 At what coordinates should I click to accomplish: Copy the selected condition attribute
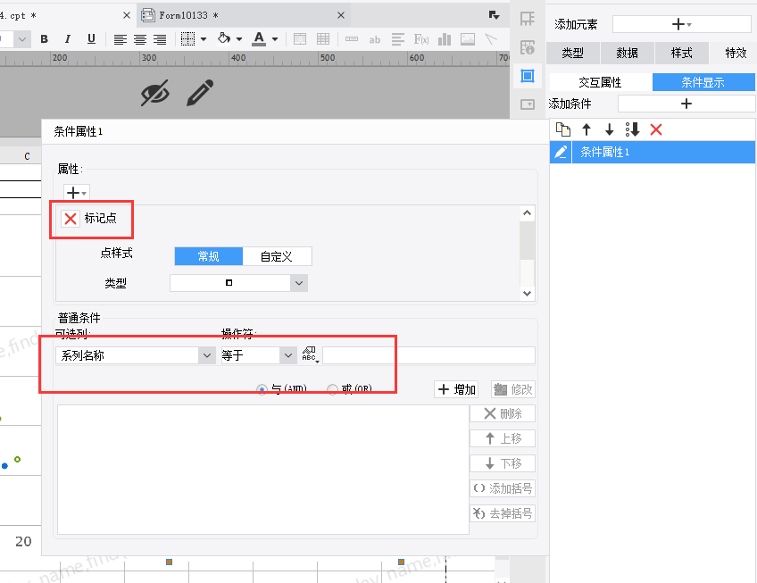(x=563, y=129)
